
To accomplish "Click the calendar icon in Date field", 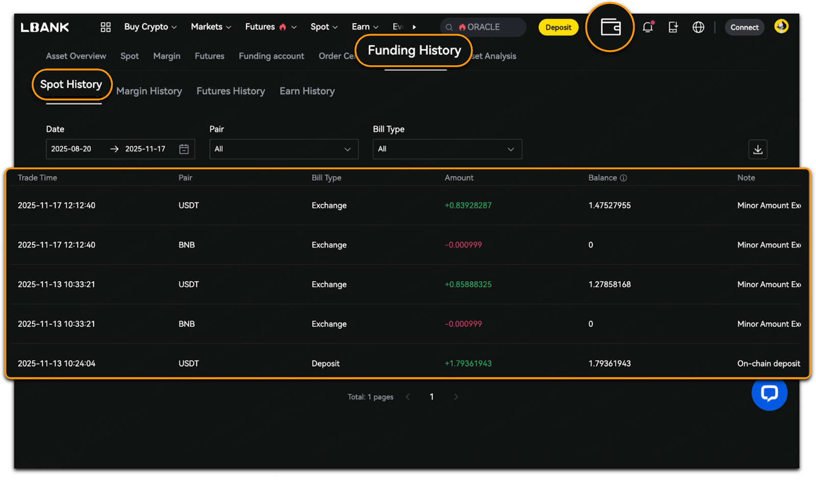I will [x=184, y=149].
